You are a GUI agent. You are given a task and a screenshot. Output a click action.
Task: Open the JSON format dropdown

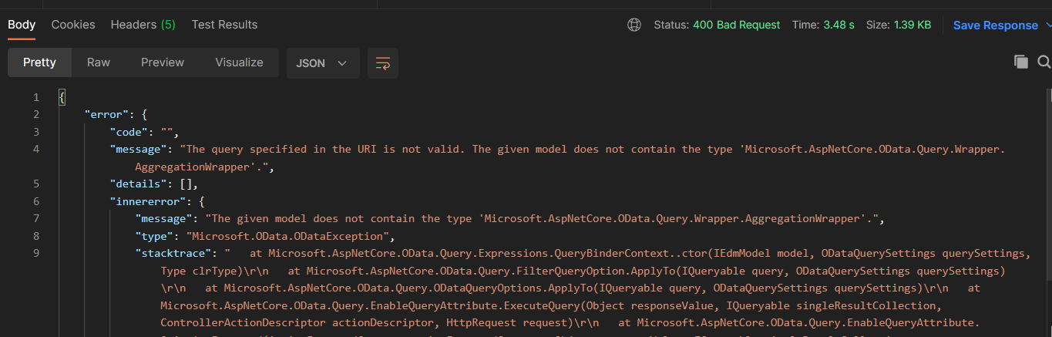[x=323, y=62]
